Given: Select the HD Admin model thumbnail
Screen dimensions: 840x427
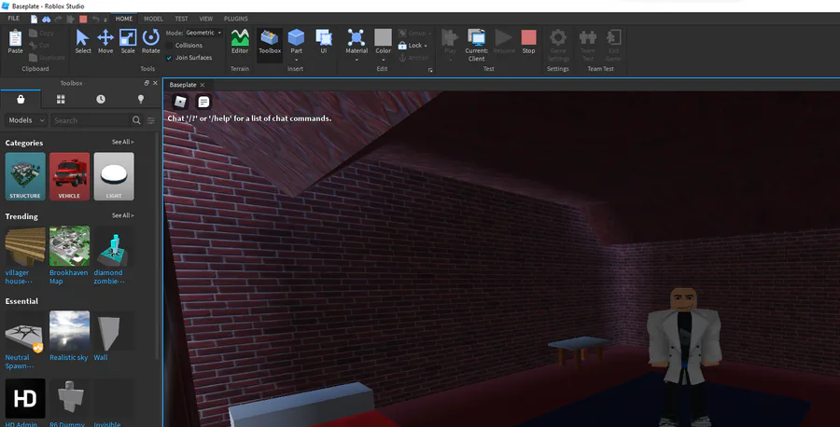Looking at the screenshot, I should [25, 399].
